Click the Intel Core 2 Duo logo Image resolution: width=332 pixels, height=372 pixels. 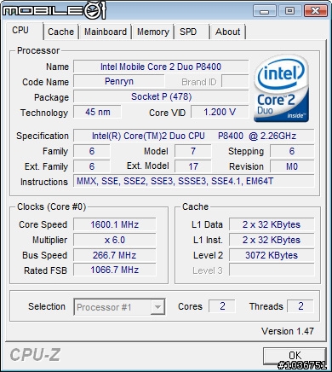[281, 89]
